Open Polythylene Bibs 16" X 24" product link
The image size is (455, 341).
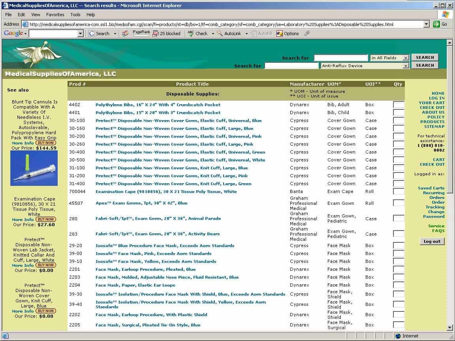point(158,105)
